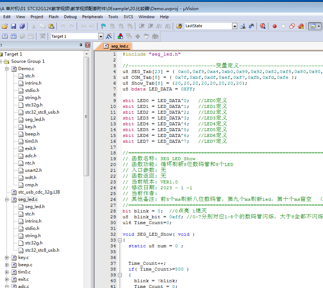Select wdt.h in the project tree
This screenshot has height=288, width=323.
click(x=31, y=178)
